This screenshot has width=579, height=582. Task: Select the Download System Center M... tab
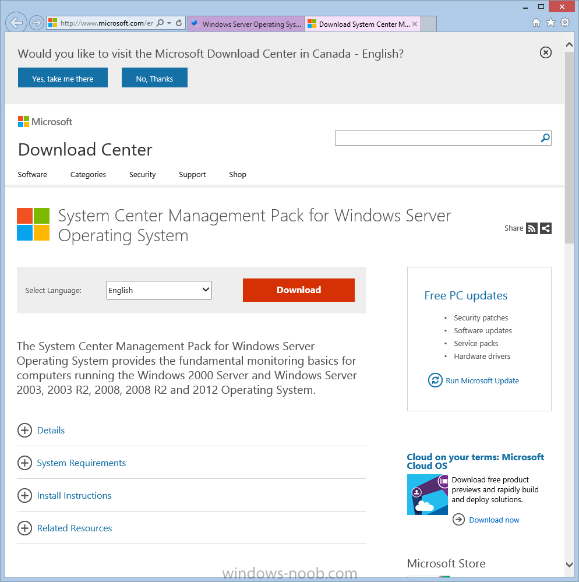point(363,24)
